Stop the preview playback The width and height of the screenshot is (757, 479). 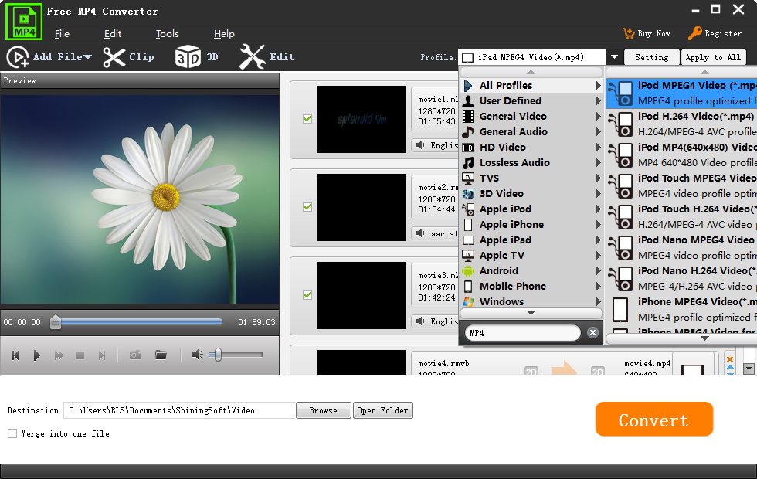[x=80, y=355]
